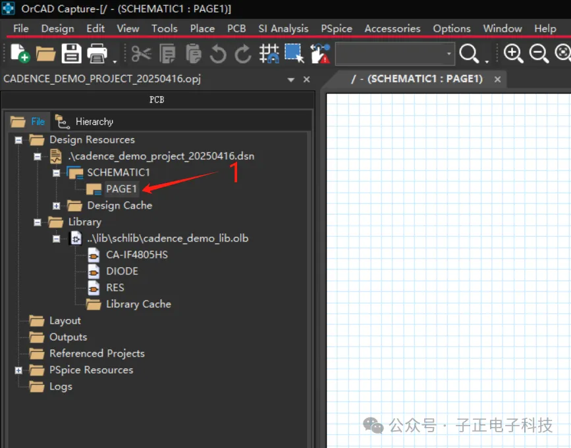The height and width of the screenshot is (448, 571).
Task: Collapse the cadence_demo_lib.olb node
Action: click(56, 239)
